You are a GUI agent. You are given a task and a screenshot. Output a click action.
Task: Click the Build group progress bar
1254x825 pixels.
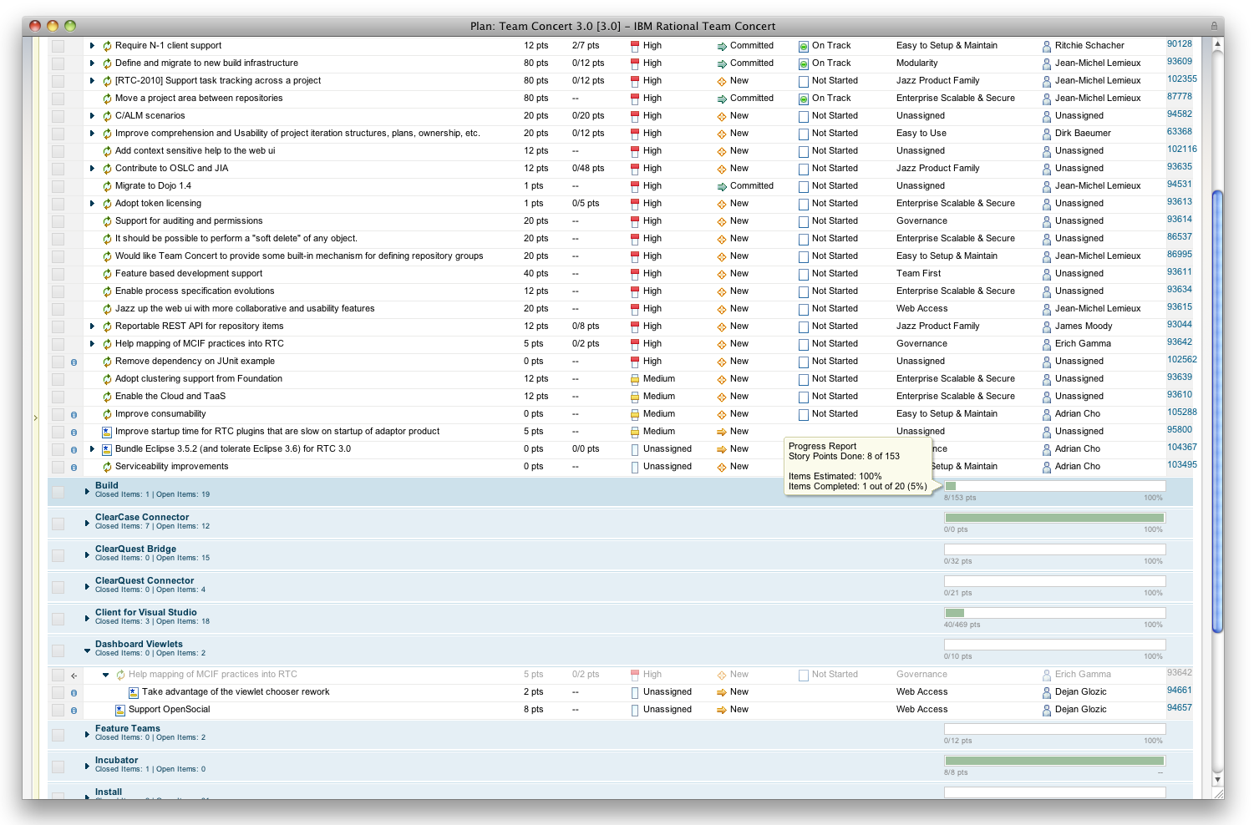click(x=1054, y=486)
